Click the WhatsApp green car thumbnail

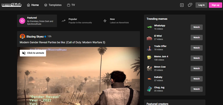[149, 27]
